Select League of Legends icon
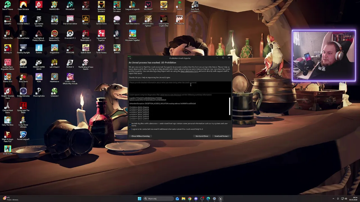 click(x=132, y=6)
